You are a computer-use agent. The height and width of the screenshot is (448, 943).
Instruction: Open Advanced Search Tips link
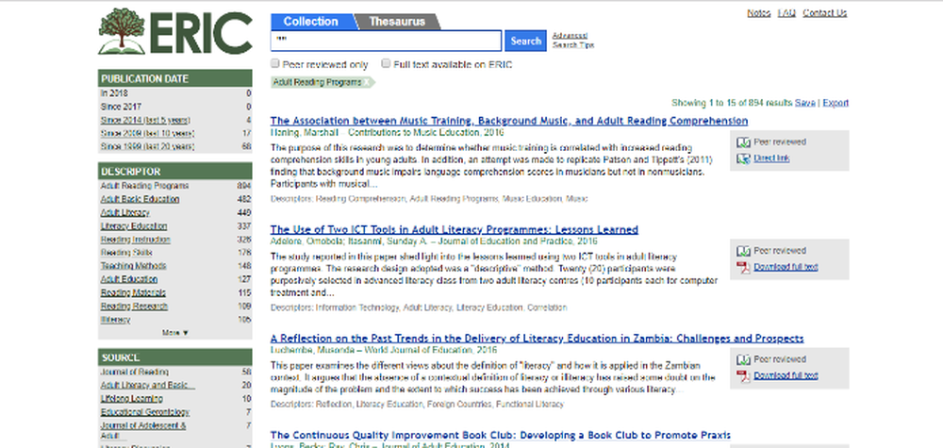[572, 41]
